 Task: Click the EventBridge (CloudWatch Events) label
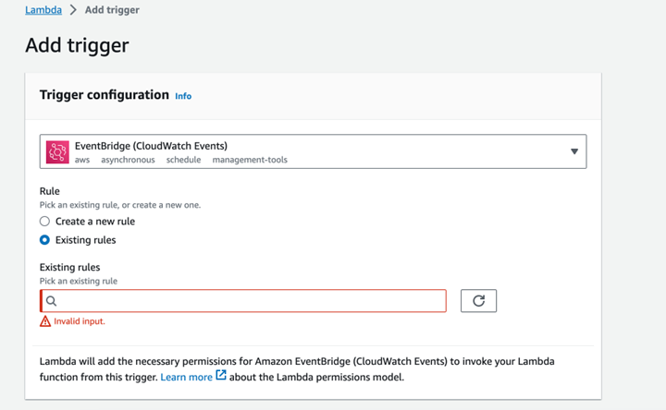tap(151, 146)
